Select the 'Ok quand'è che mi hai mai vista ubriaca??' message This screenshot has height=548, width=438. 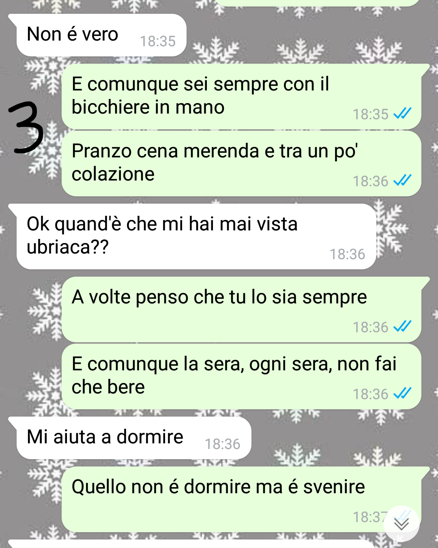click(x=196, y=236)
